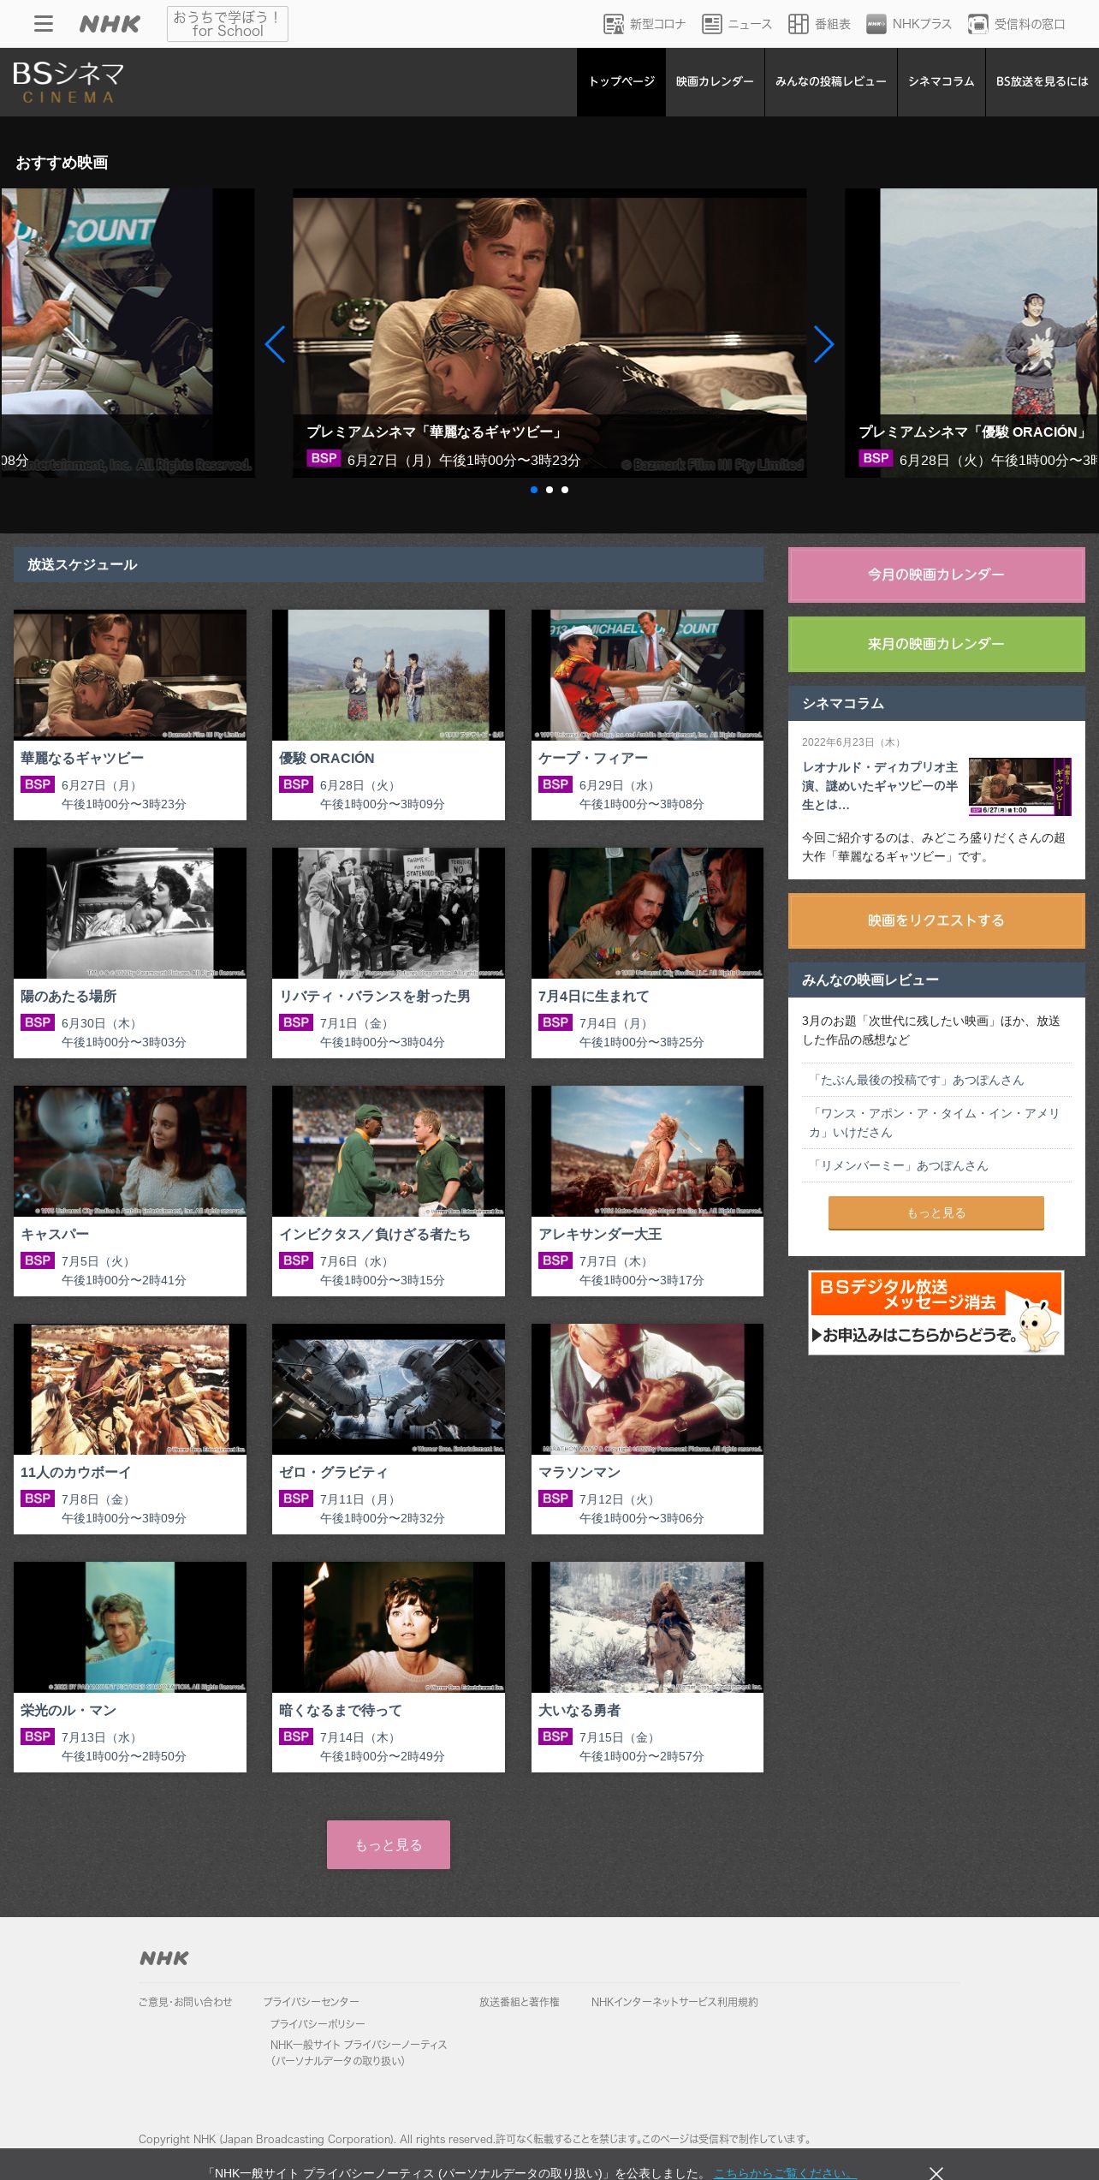
Task: Open carousel slide 華麗なるギャツビー
Action: point(549,333)
